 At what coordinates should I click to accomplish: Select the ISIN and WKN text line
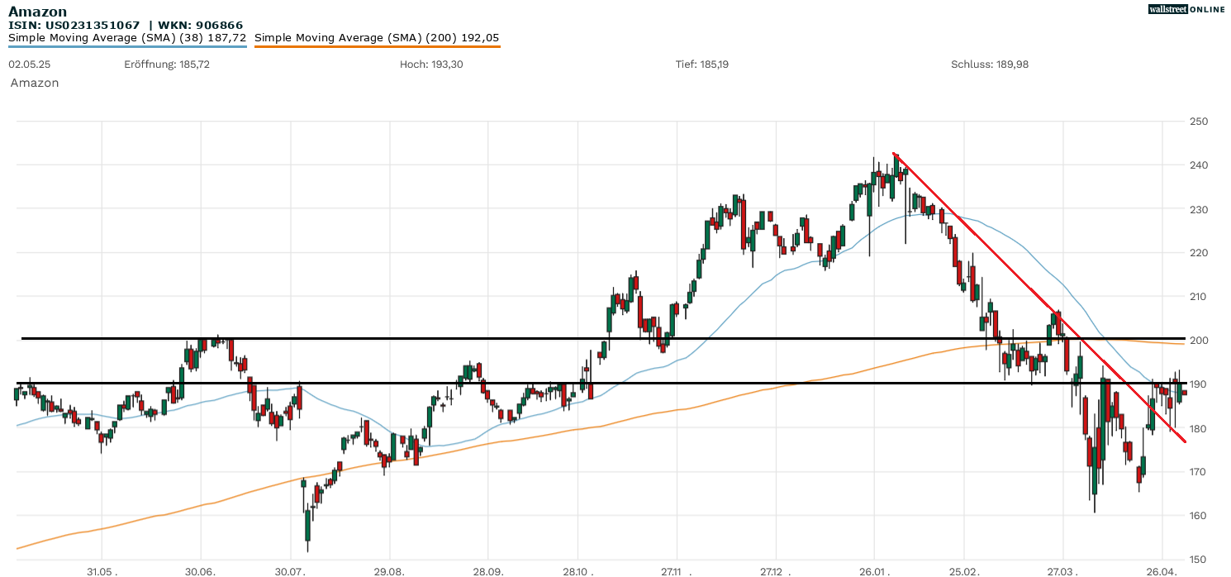tap(113, 25)
